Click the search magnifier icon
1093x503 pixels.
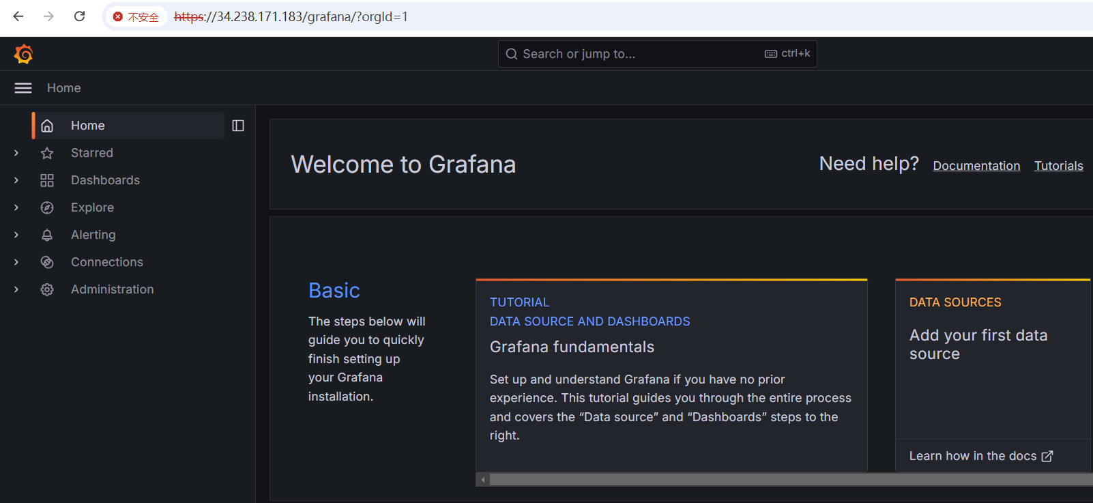pos(512,54)
